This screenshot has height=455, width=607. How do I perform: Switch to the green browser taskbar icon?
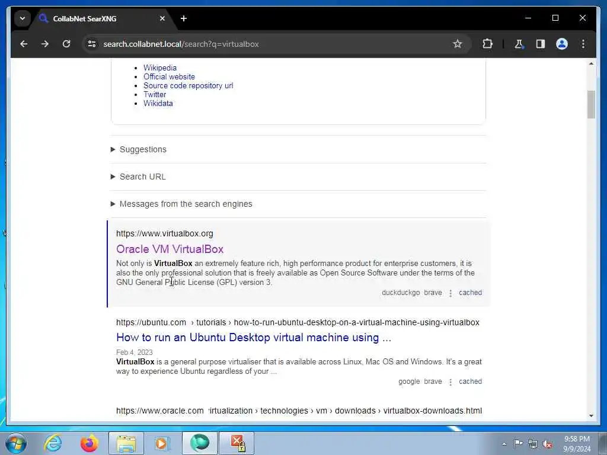[x=200, y=443]
